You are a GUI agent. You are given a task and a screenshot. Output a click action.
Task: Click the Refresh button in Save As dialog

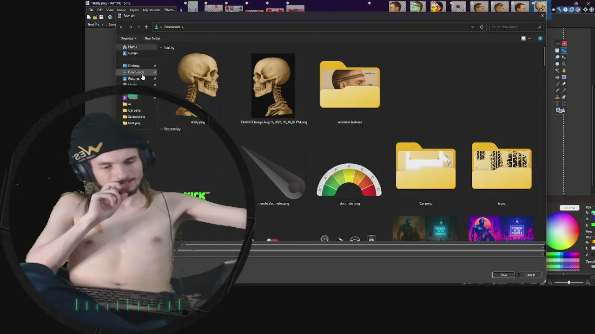[x=482, y=27]
